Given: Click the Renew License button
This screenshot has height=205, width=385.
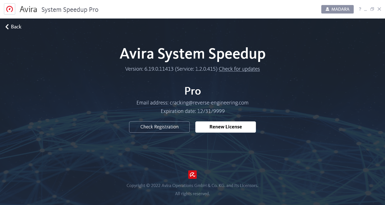Looking at the screenshot, I should click(x=226, y=127).
